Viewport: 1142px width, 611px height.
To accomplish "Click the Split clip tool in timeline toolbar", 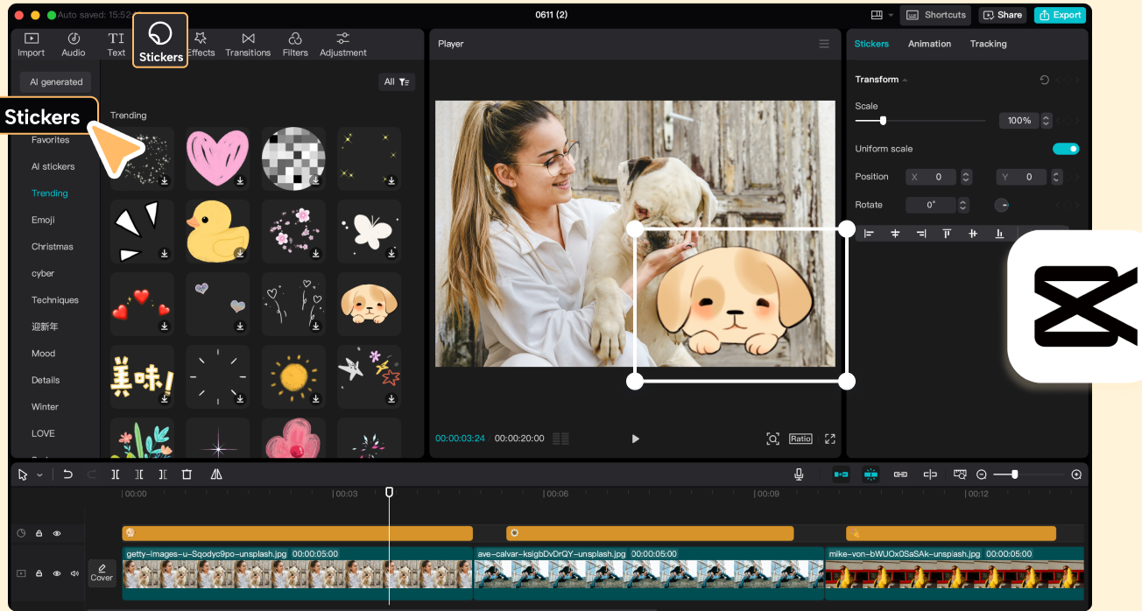I will point(116,474).
